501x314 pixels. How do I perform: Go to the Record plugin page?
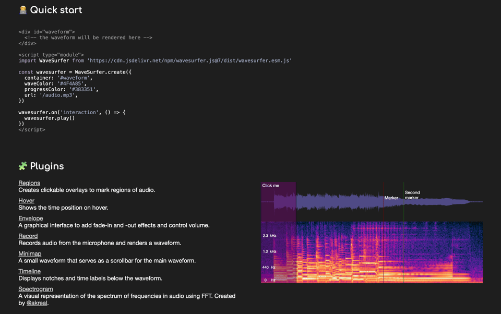tap(28, 236)
